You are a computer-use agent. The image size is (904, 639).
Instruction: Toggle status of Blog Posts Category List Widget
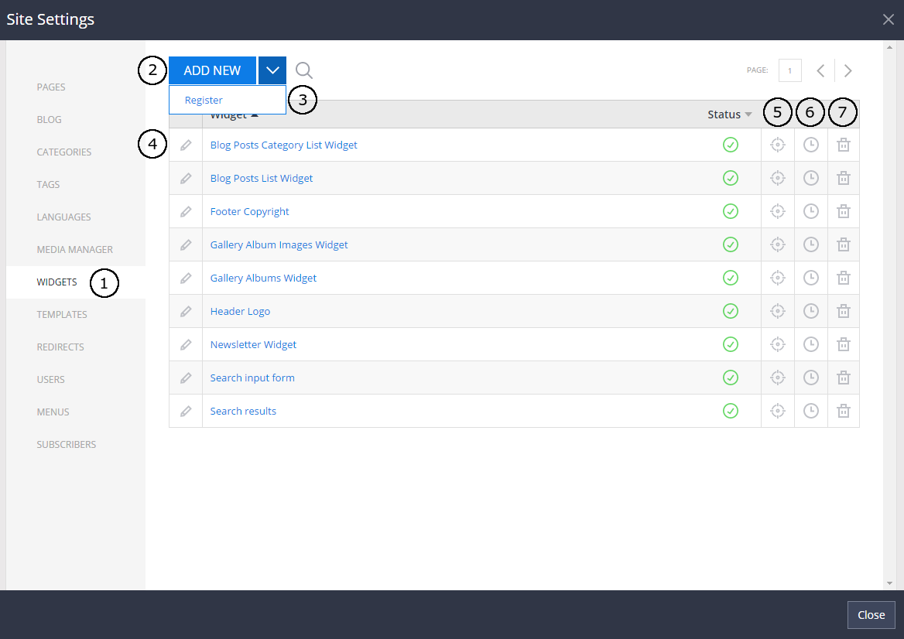[730, 145]
